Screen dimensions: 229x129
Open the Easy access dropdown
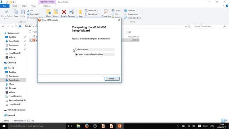pyautogui.click(x=92, y=14)
